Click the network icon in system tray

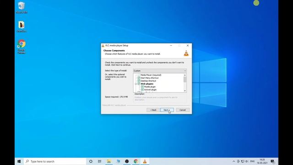point(243,161)
